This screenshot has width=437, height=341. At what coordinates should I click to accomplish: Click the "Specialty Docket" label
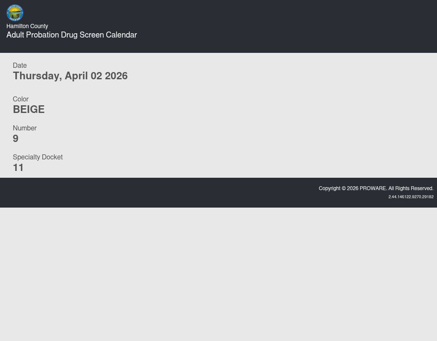point(38,157)
